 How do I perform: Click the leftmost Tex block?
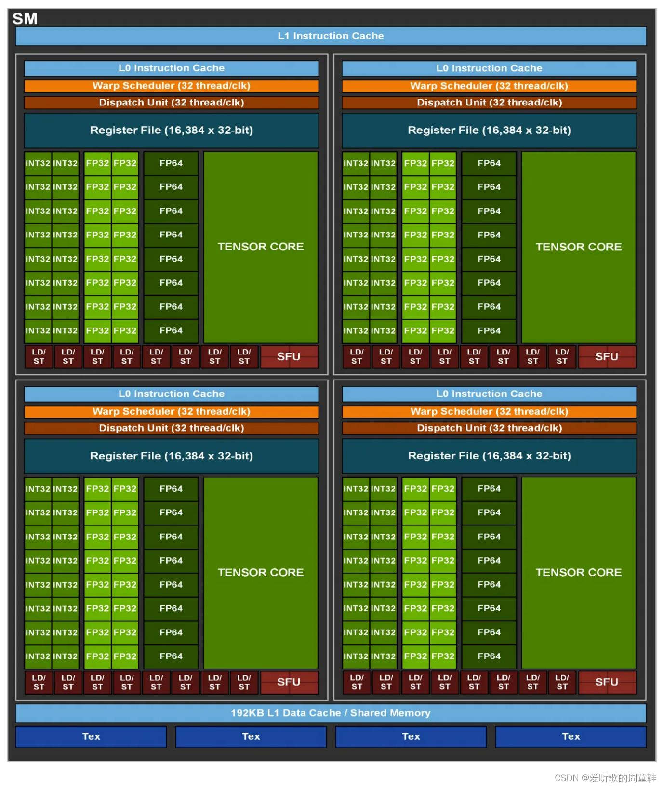(x=91, y=737)
